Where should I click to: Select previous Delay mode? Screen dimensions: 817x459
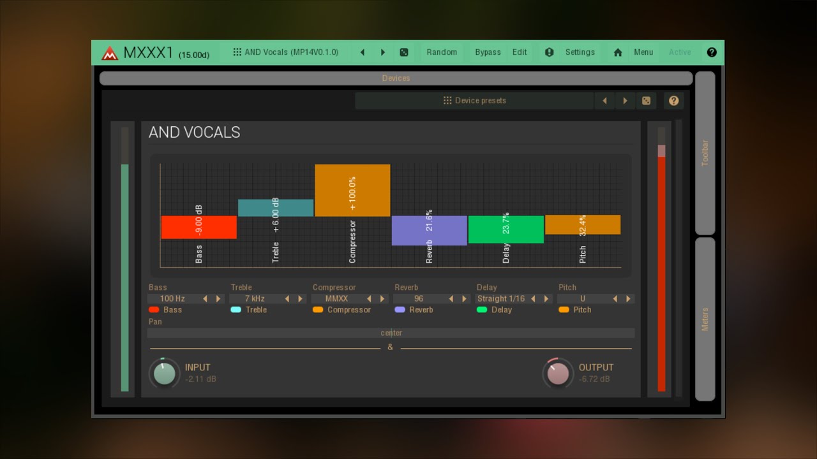(533, 298)
